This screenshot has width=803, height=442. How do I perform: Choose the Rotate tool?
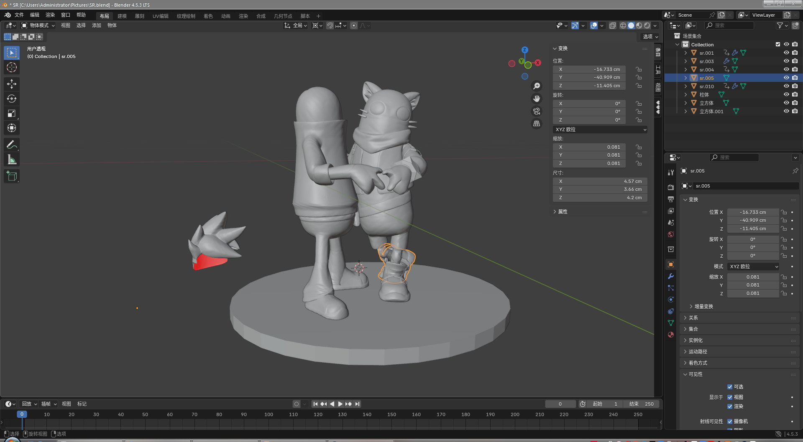click(12, 99)
